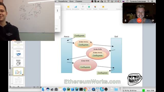Screen dimensions: 164x92
Task: Open Spotlight search in the menu bar
Action: click(148, 1)
